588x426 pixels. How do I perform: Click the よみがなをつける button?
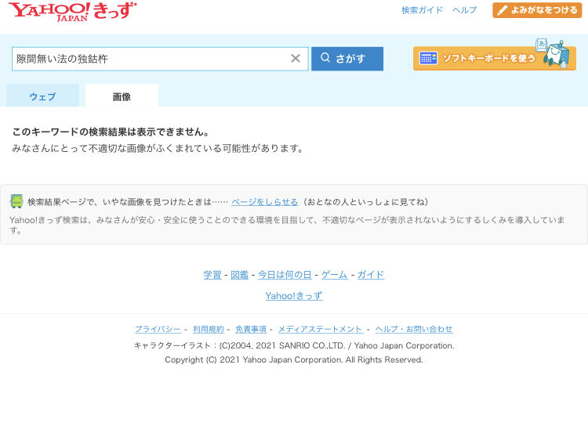click(x=537, y=10)
